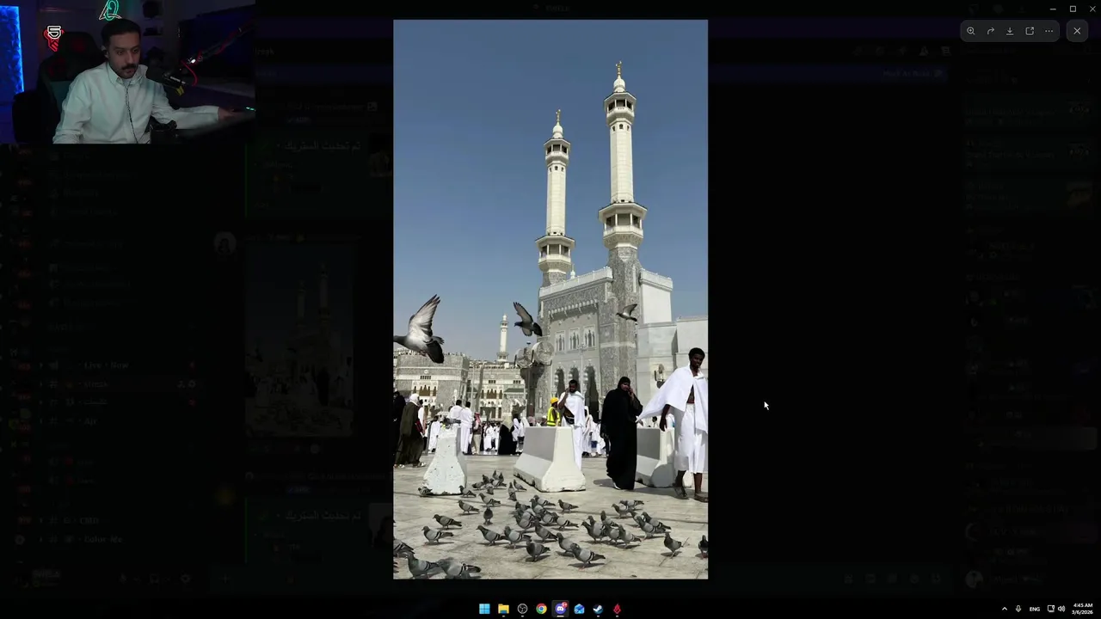1101x619 pixels.
Task: Click the enlarged mosque photo
Action: tap(550, 299)
